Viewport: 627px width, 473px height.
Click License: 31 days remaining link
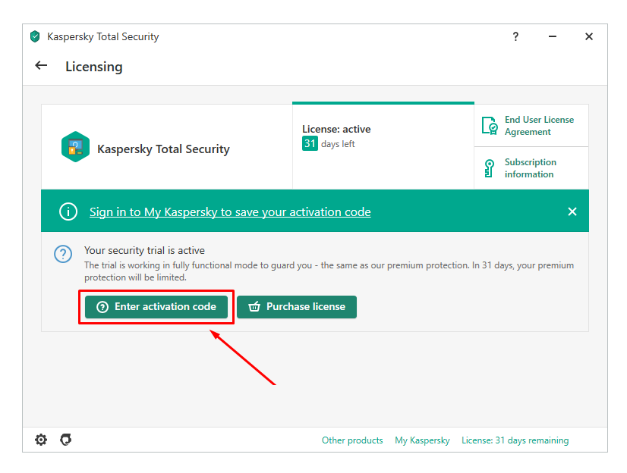point(515,440)
